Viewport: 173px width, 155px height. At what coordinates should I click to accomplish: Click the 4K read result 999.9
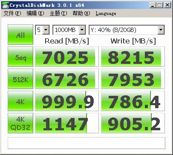[67, 101]
